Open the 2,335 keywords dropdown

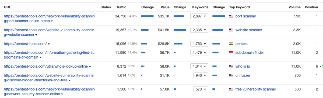click(199, 30)
